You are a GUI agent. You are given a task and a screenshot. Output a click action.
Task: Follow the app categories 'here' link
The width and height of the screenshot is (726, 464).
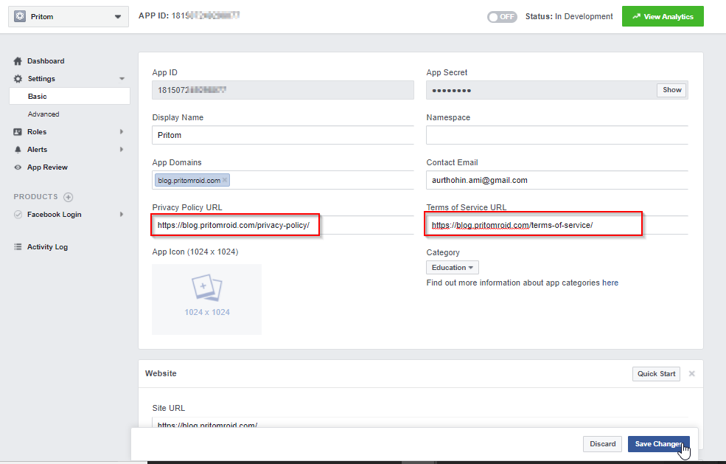[610, 283]
